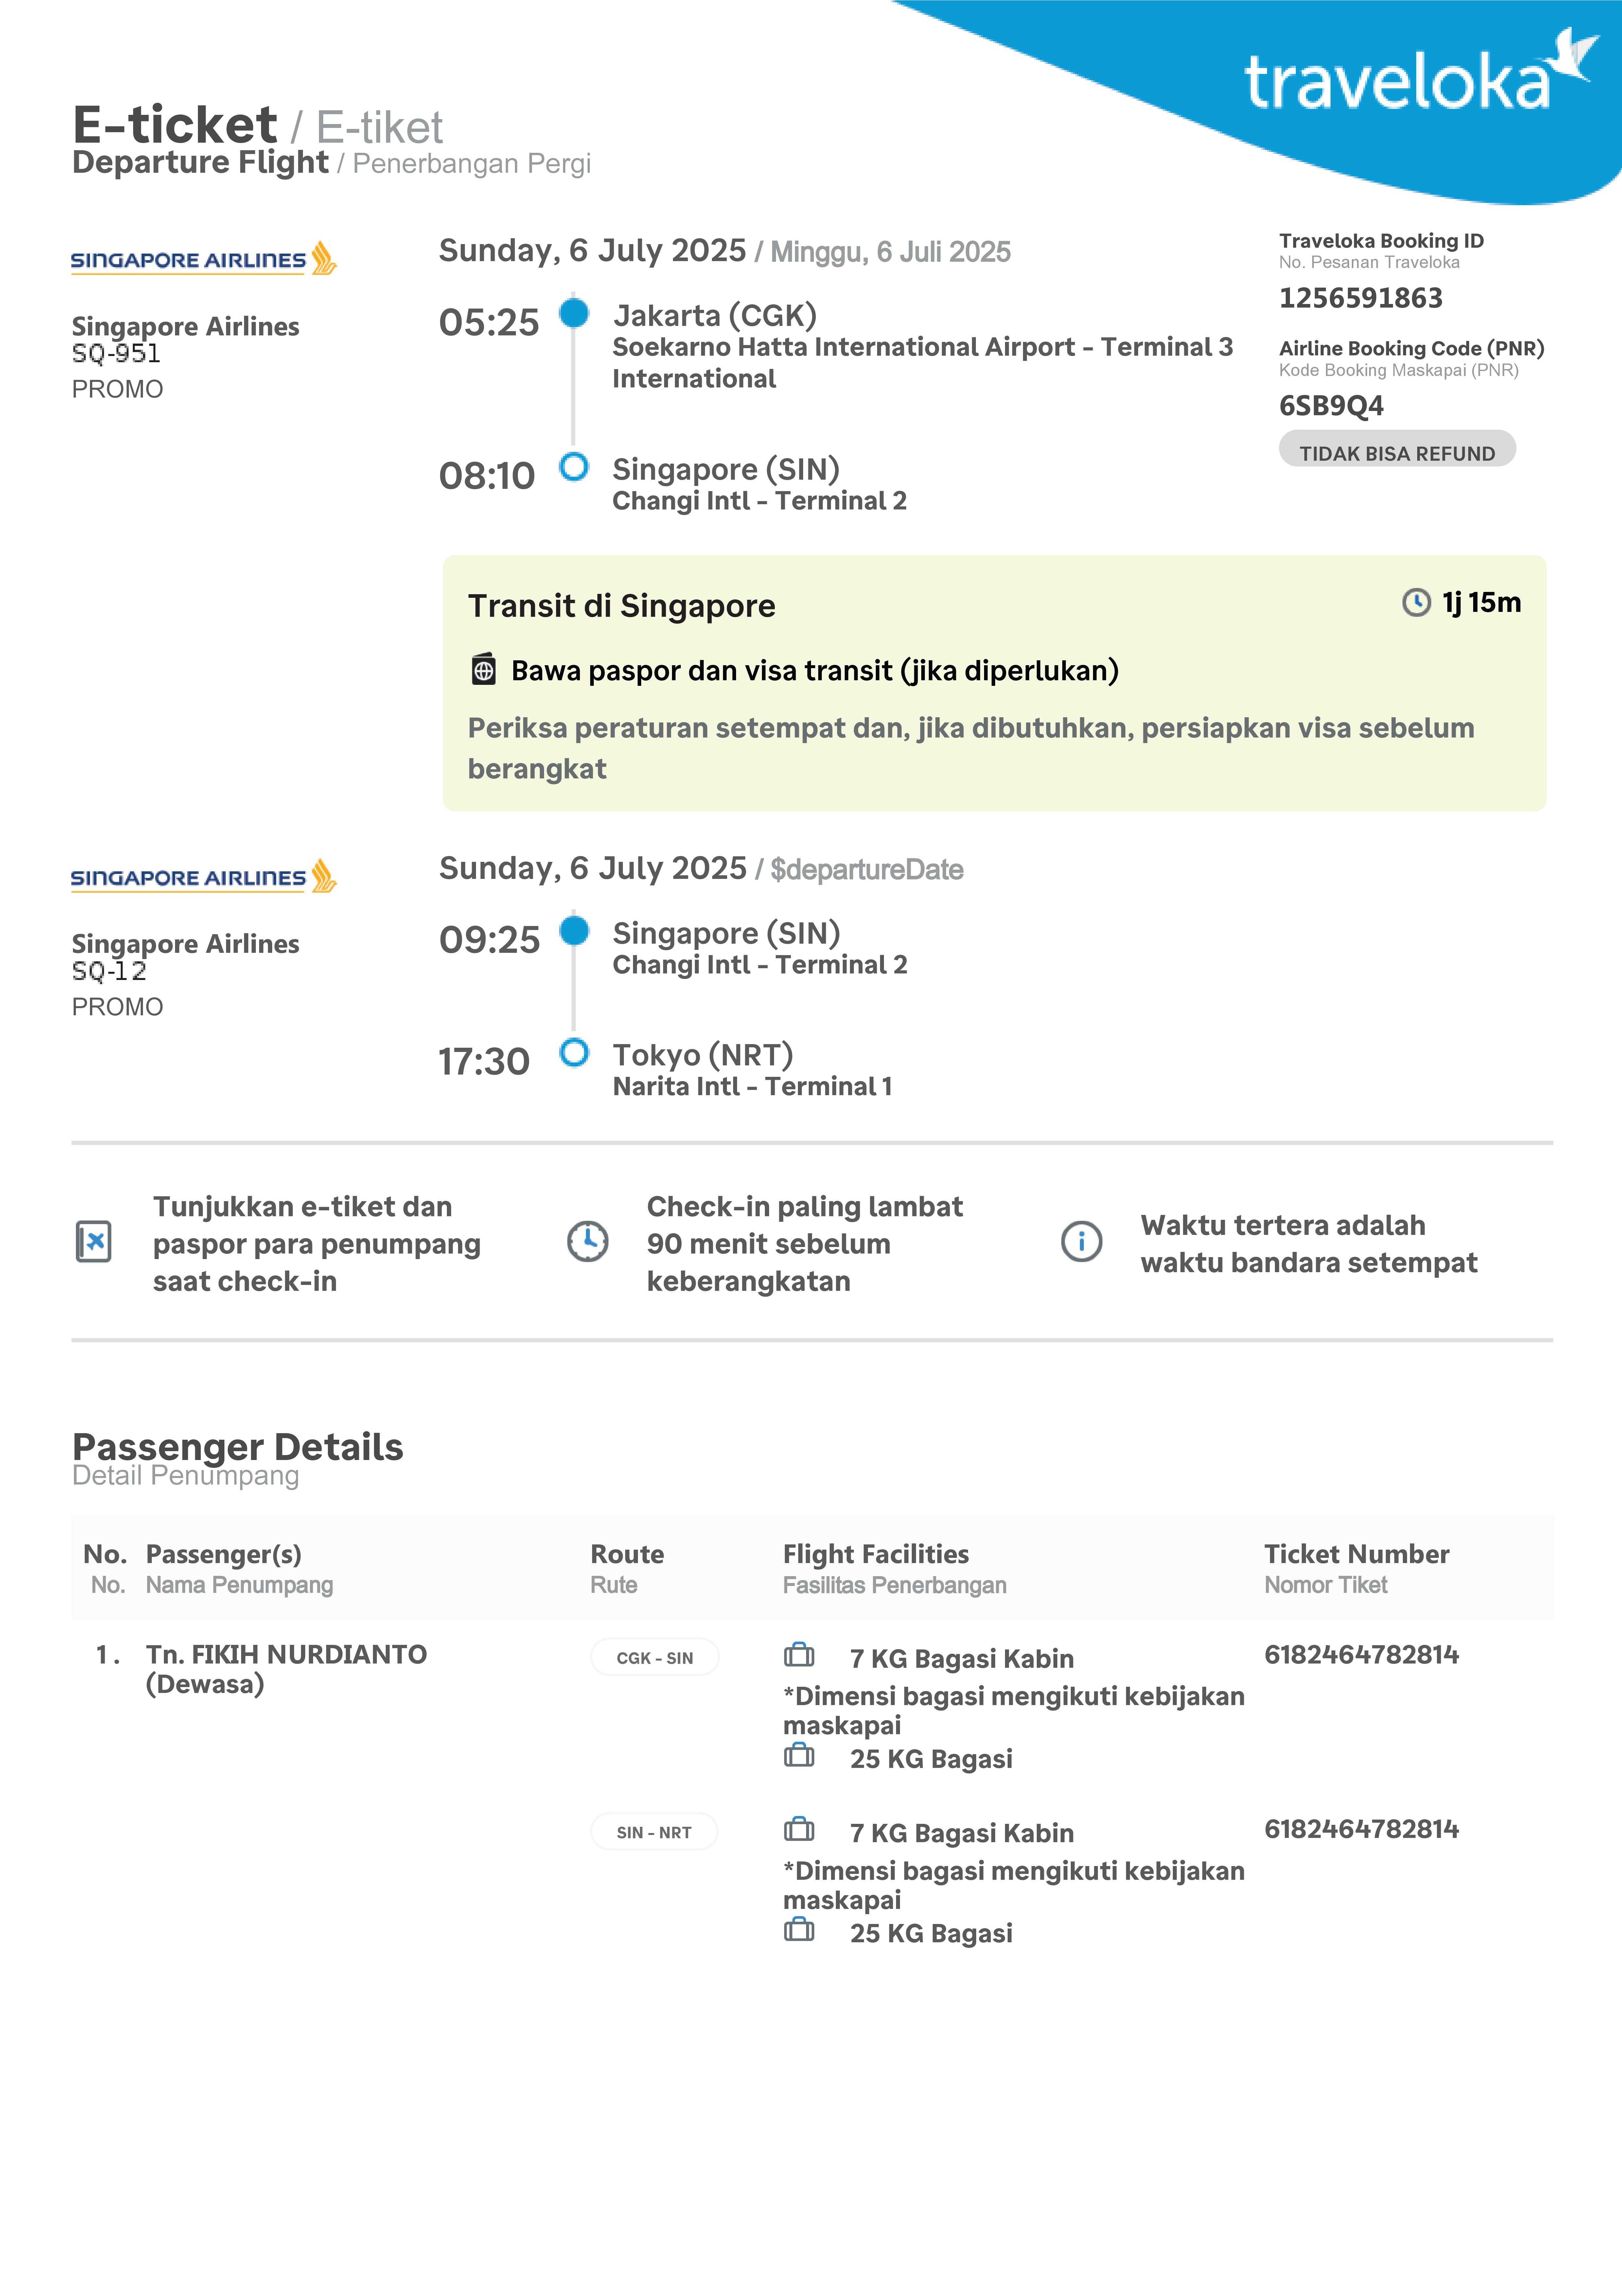Click the cabin baggage icon for CGK - SIN
The width and height of the screenshot is (1622, 2296).
click(x=799, y=1656)
